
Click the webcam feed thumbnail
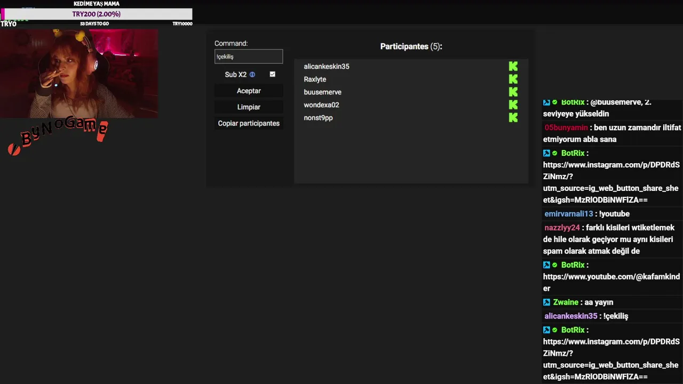coord(79,74)
